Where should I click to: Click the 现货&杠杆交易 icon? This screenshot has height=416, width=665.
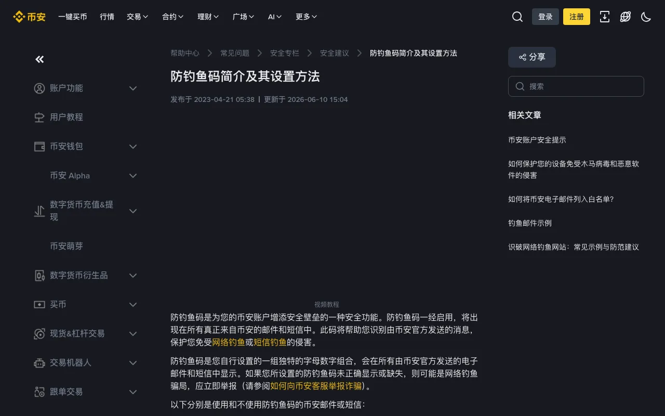[x=39, y=334]
